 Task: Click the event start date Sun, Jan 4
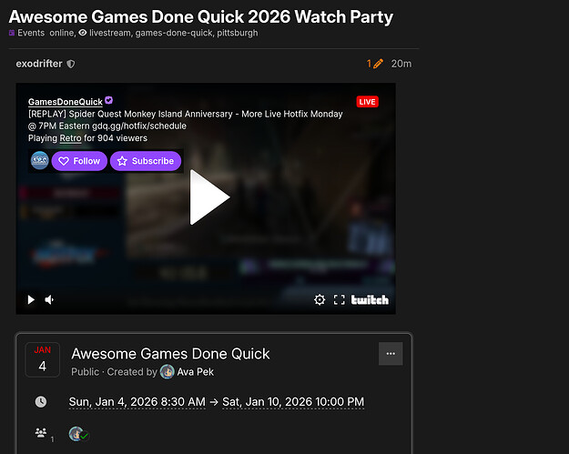pyautogui.click(x=137, y=402)
